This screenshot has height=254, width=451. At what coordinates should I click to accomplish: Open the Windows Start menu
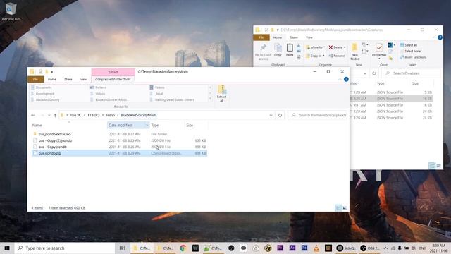point(7,248)
